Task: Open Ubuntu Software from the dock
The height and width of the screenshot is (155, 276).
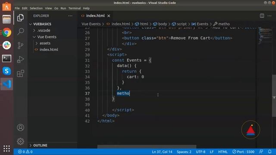Action: (7, 6)
